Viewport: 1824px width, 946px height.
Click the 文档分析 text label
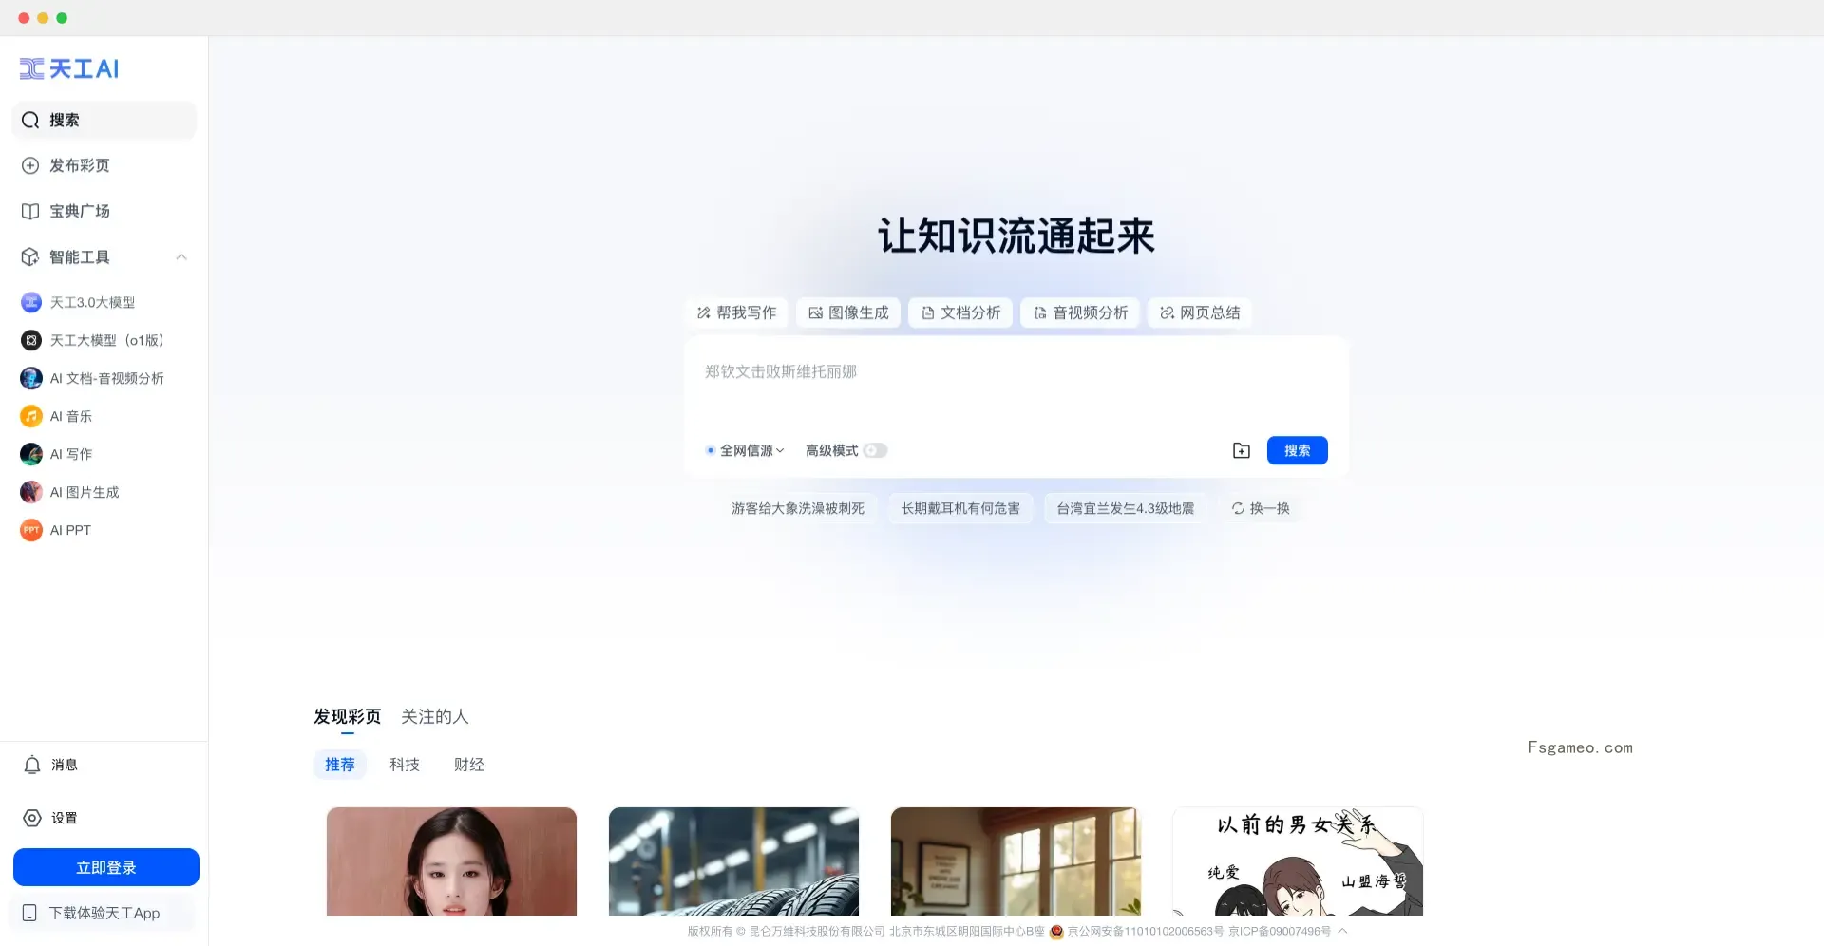971,312
